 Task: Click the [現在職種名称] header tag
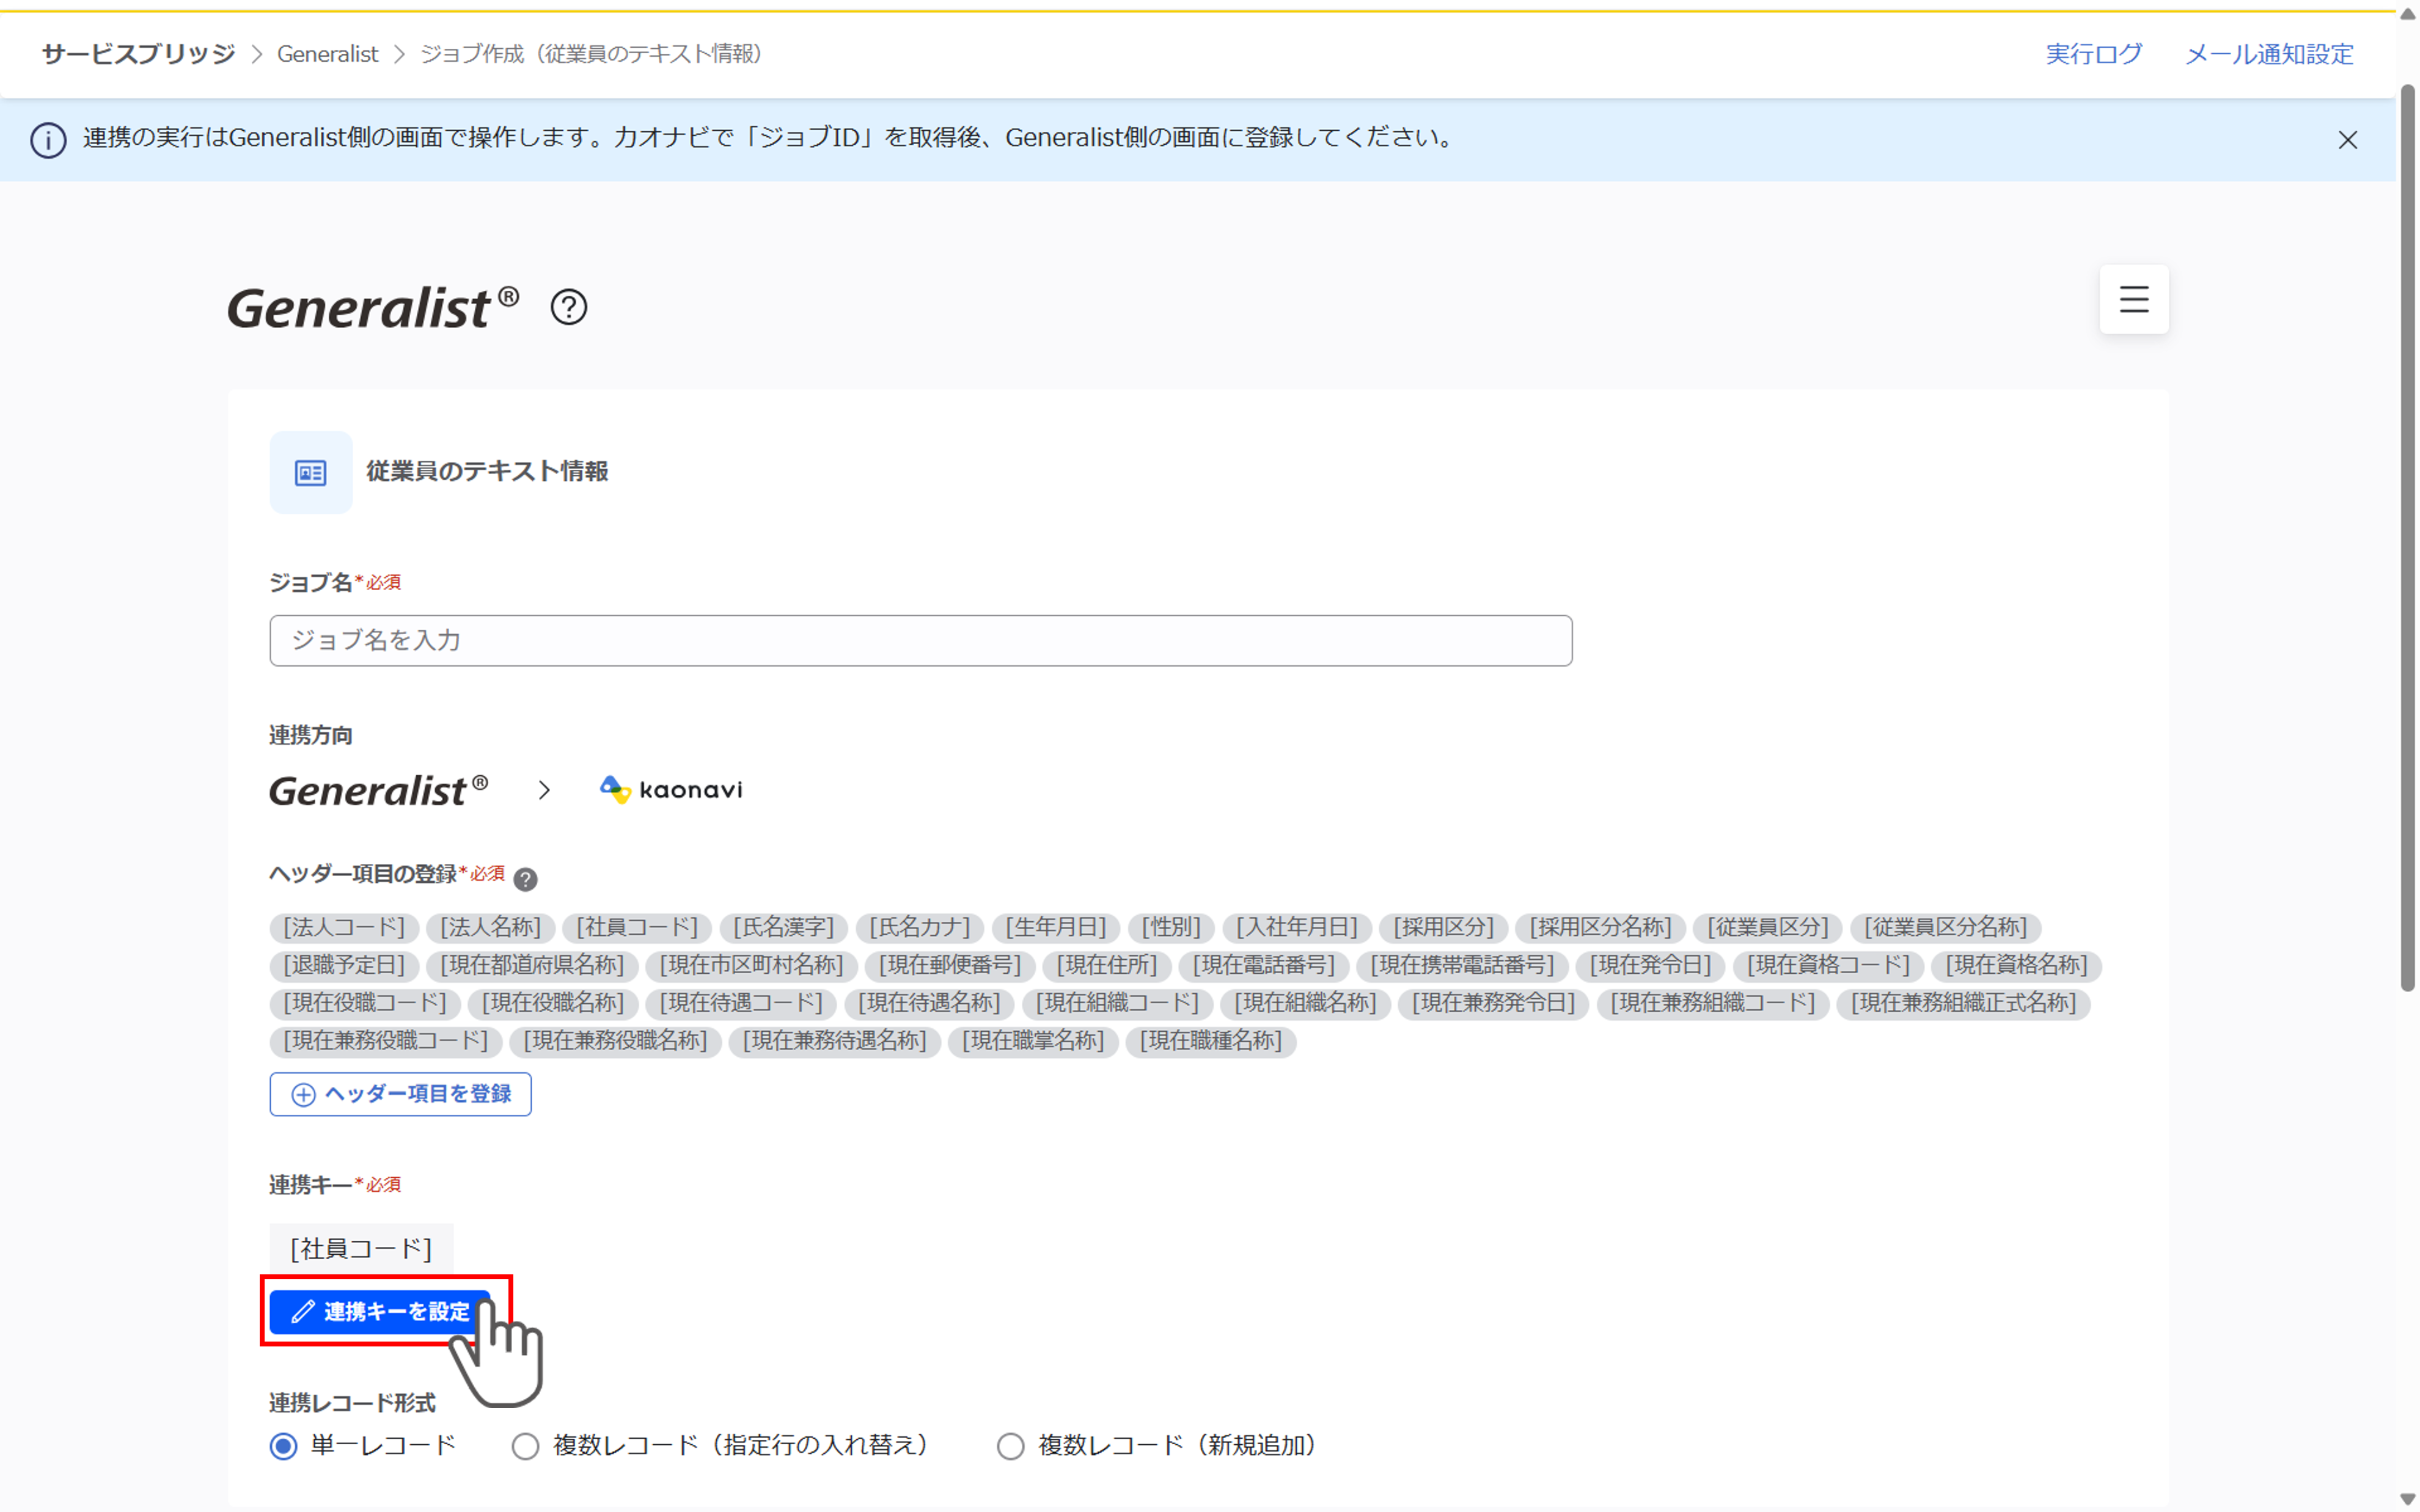pos(1211,1042)
